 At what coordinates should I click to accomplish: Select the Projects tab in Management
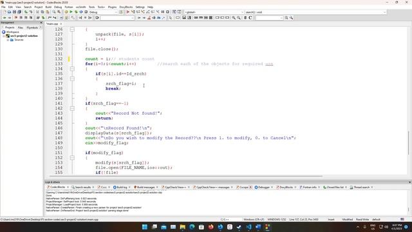pyautogui.click(x=10, y=27)
